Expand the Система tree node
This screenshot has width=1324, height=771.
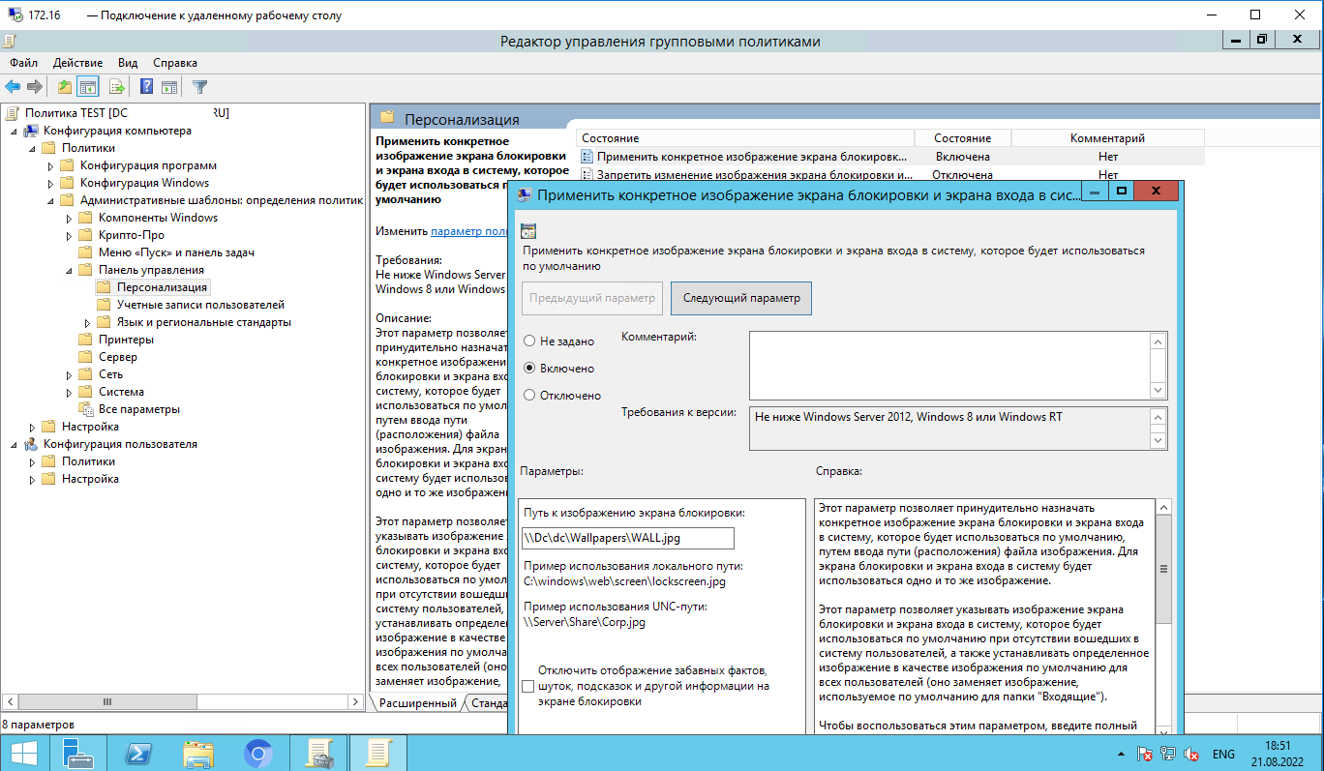point(69,392)
